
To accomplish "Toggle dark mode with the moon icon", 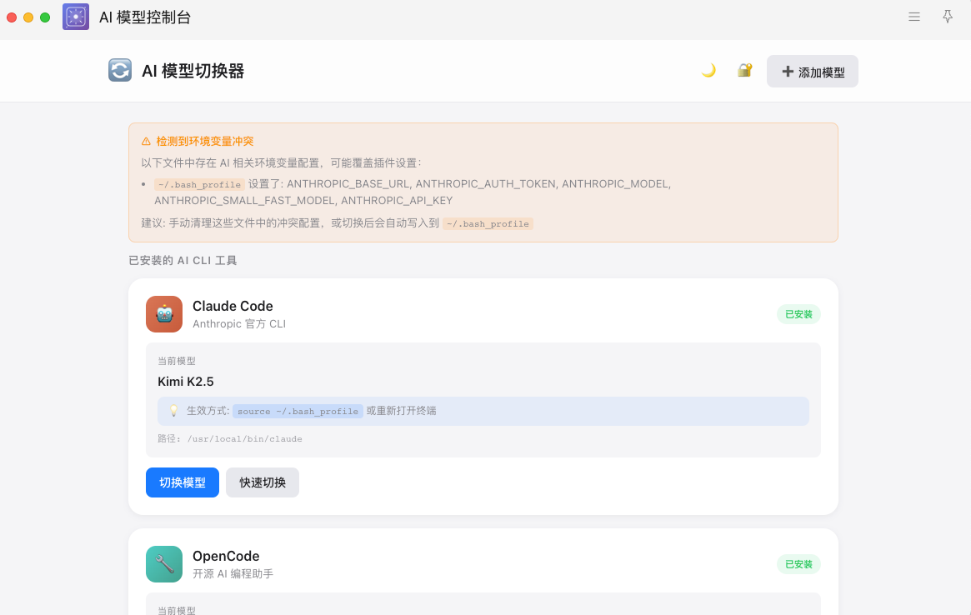I will [708, 71].
